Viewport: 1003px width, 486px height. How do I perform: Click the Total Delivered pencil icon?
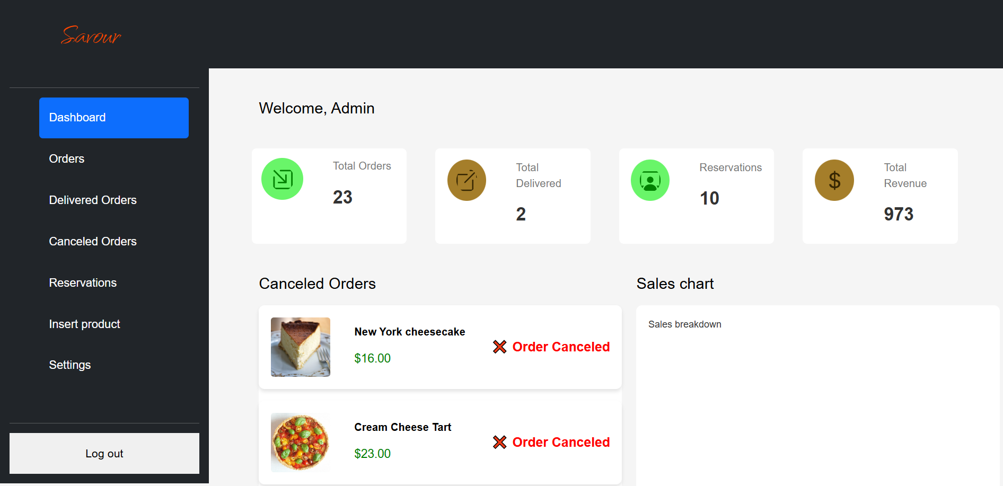[x=467, y=180]
